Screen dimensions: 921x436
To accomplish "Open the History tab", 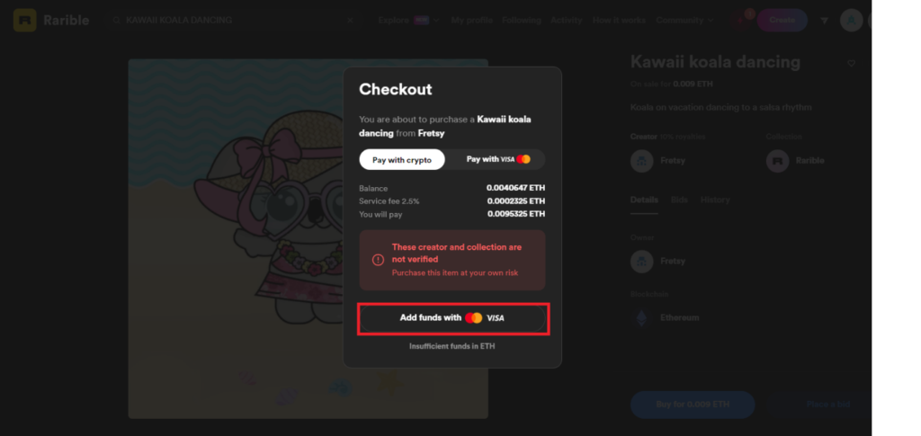I will pos(715,200).
